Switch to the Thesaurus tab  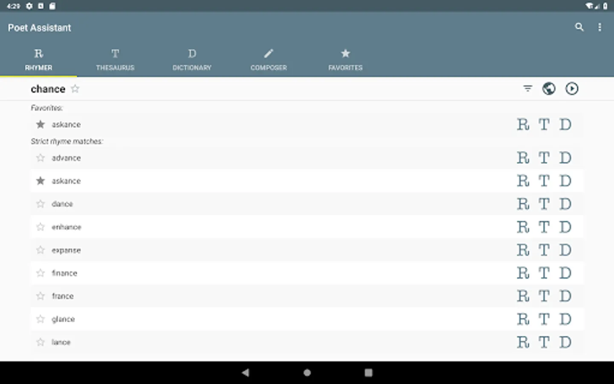point(115,60)
